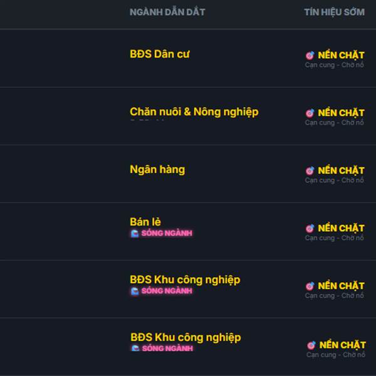Image resolution: width=376 pixels, height=376 pixels.
Task: Click the target icon in BĐS Dân cư row
Action: [310, 55]
